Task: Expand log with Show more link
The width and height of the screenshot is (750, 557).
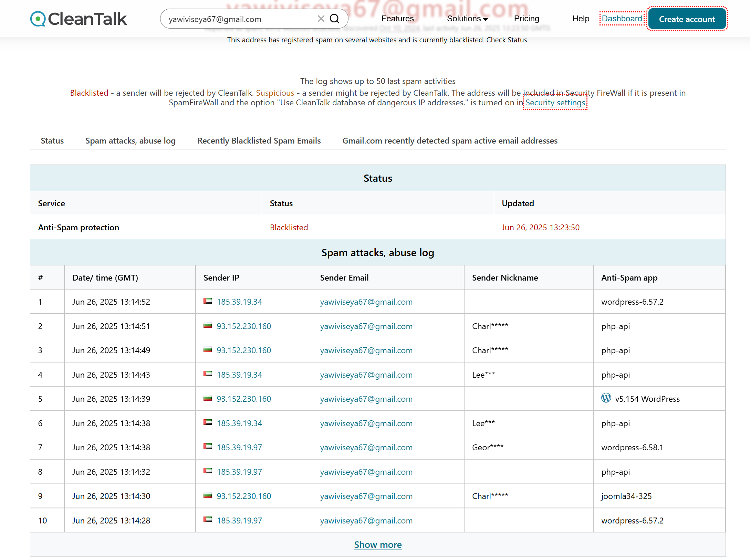Action: [378, 545]
